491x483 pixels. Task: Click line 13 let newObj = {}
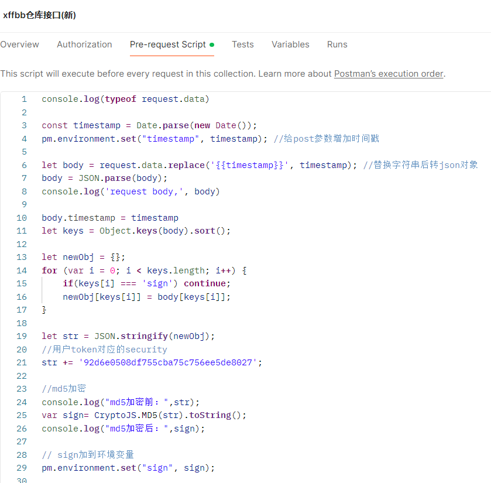tap(84, 257)
